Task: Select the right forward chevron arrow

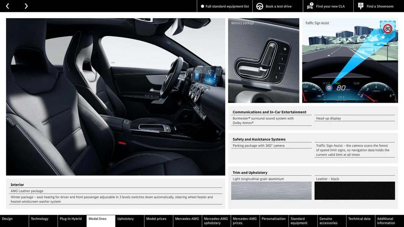Action: [26, 6]
